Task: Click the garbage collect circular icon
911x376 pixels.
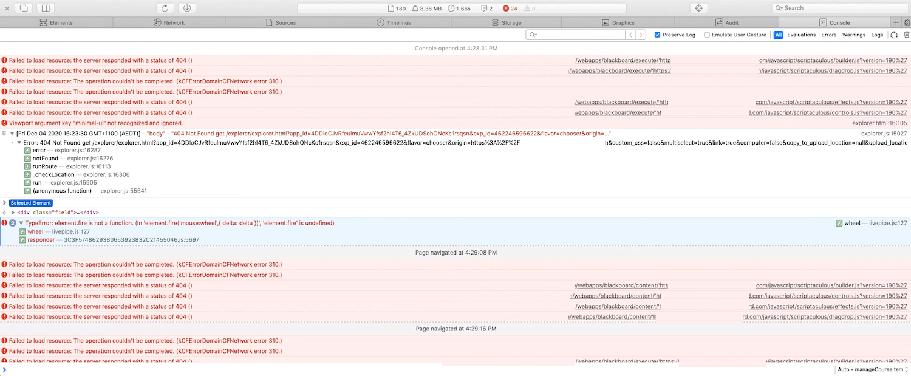Action: pos(894,35)
